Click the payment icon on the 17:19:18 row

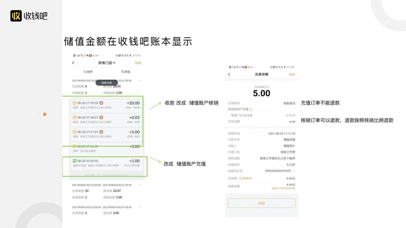[x=75, y=103]
